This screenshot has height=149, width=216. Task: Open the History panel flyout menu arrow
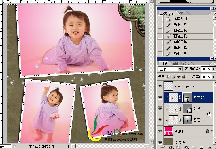pyautogui.click(x=215, y=13)
